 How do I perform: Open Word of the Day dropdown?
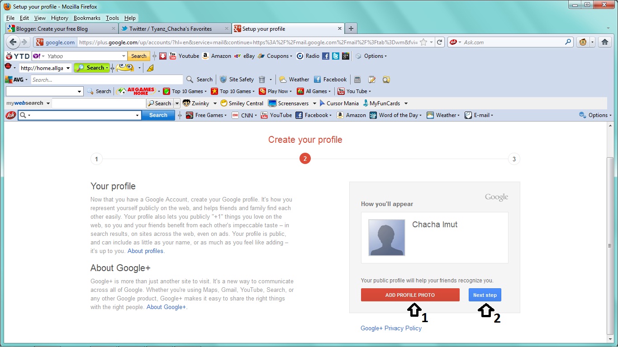click(396, 115)
